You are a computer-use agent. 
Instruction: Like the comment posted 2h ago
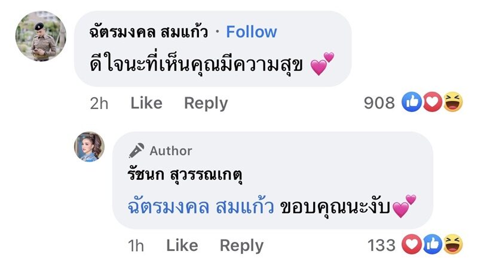(x=146, y=103)
